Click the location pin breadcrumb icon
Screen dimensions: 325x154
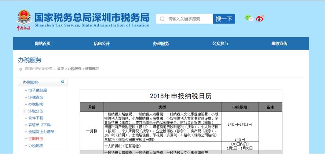point(21,69)
